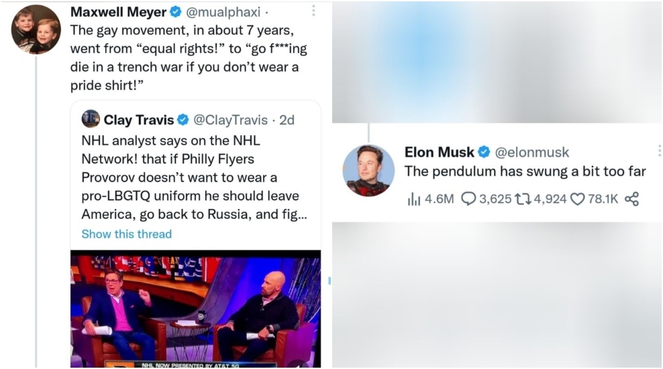
Task: Open replies via the comment bubble icon
Action: coord(468,199)
